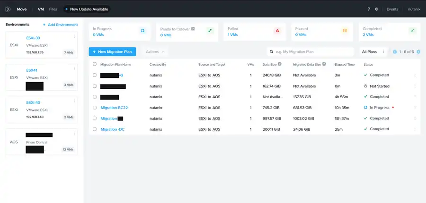Click the Move title in header
426x203 pixels.
tap(22, 9)
